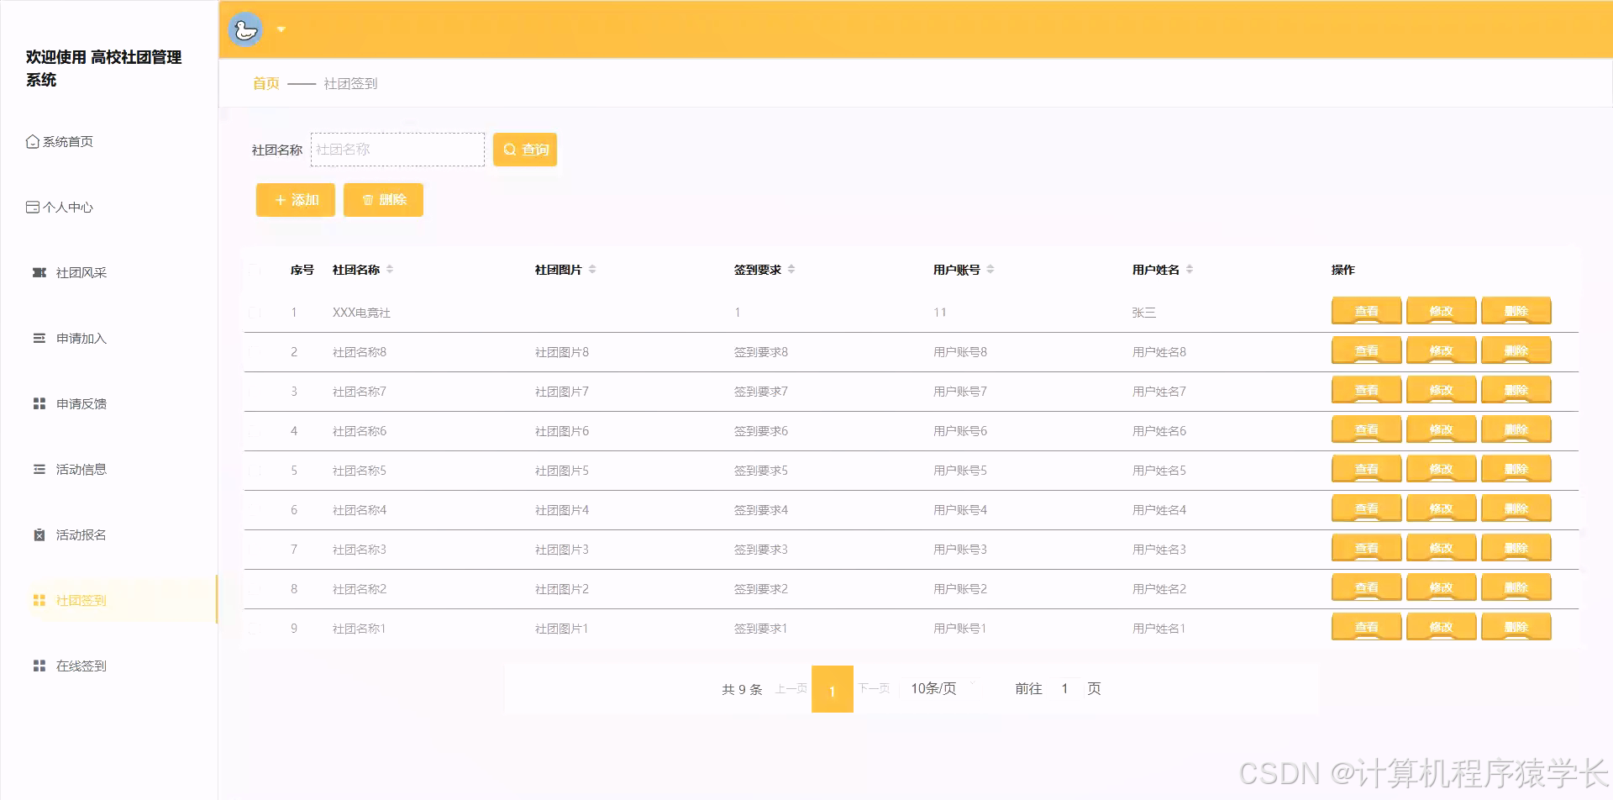1613x800 pixels.
Task: Check the checkbox for row 社团名称6
Action: (x=255, y=431)
